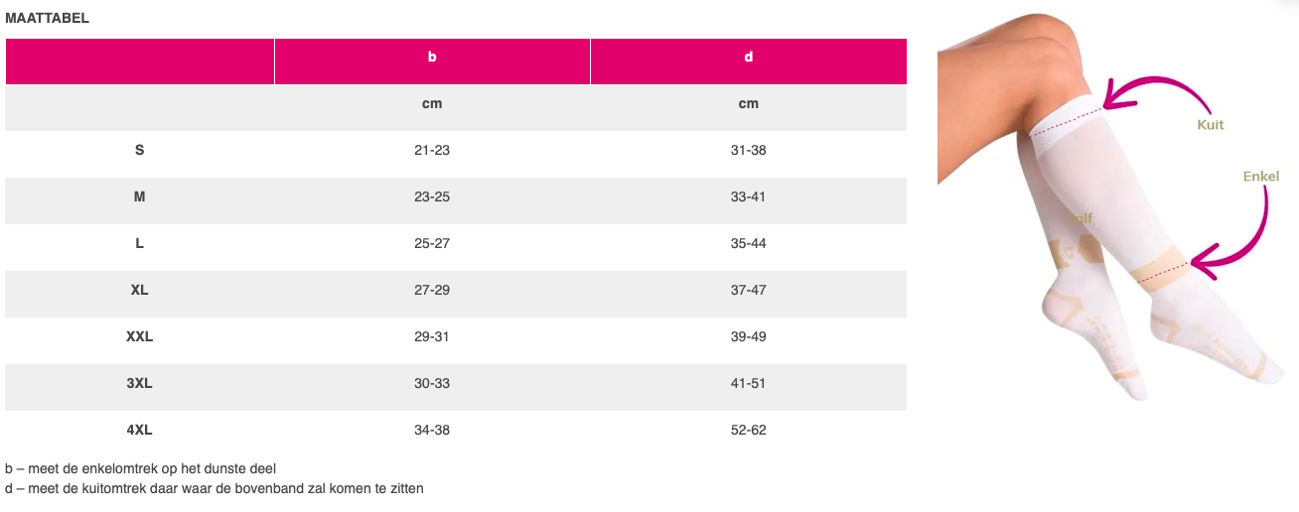Click the ankle measurement instruction note

[140, 468]
